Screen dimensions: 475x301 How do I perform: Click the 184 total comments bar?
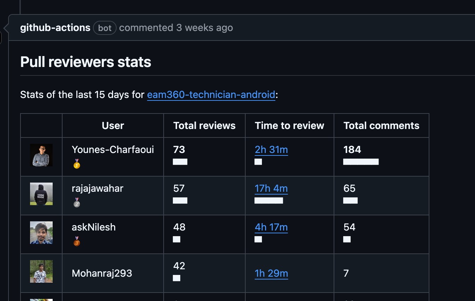click(361, 162)
